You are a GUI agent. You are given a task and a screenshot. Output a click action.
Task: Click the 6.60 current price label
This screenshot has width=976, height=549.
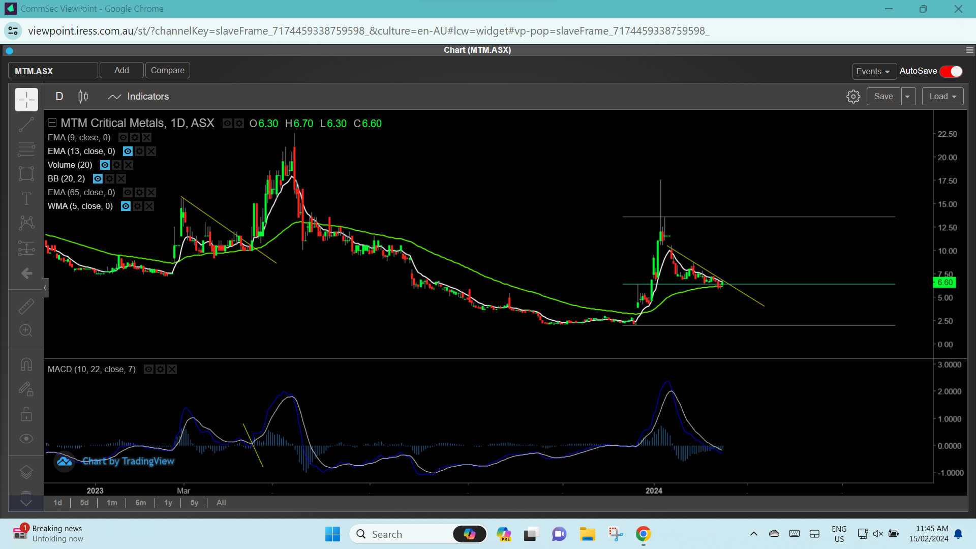pos(945,283)
